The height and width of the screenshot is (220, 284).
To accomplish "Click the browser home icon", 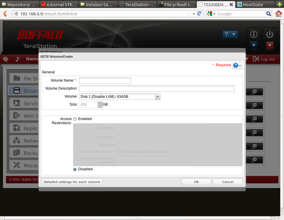I will point(278,14).
